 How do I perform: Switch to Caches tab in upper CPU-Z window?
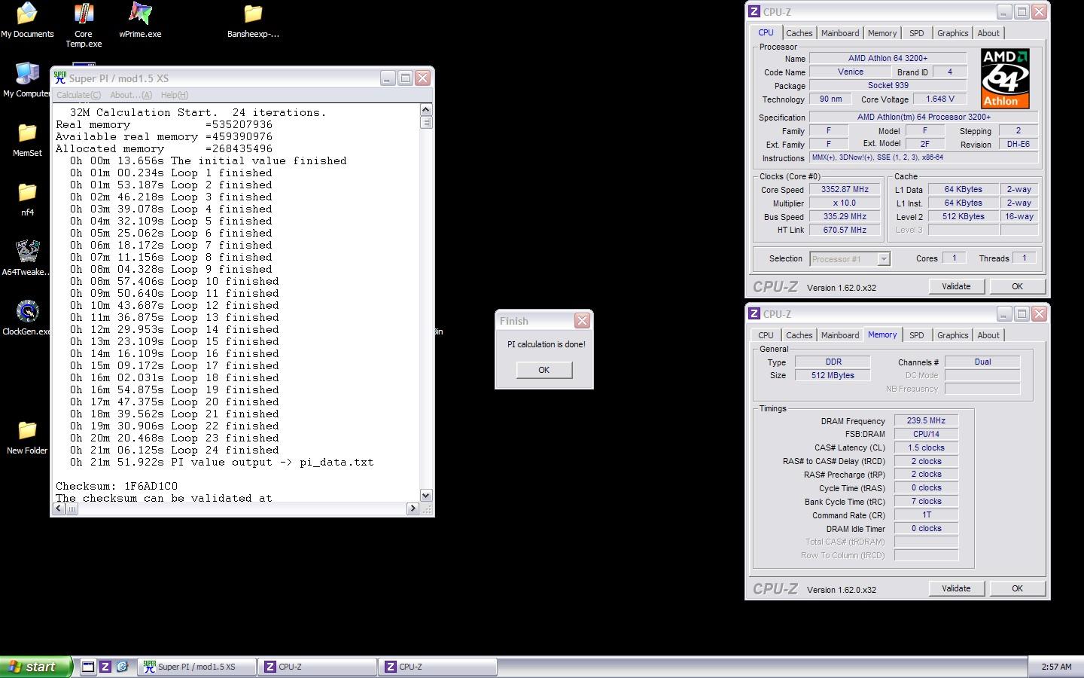[799, 33]
